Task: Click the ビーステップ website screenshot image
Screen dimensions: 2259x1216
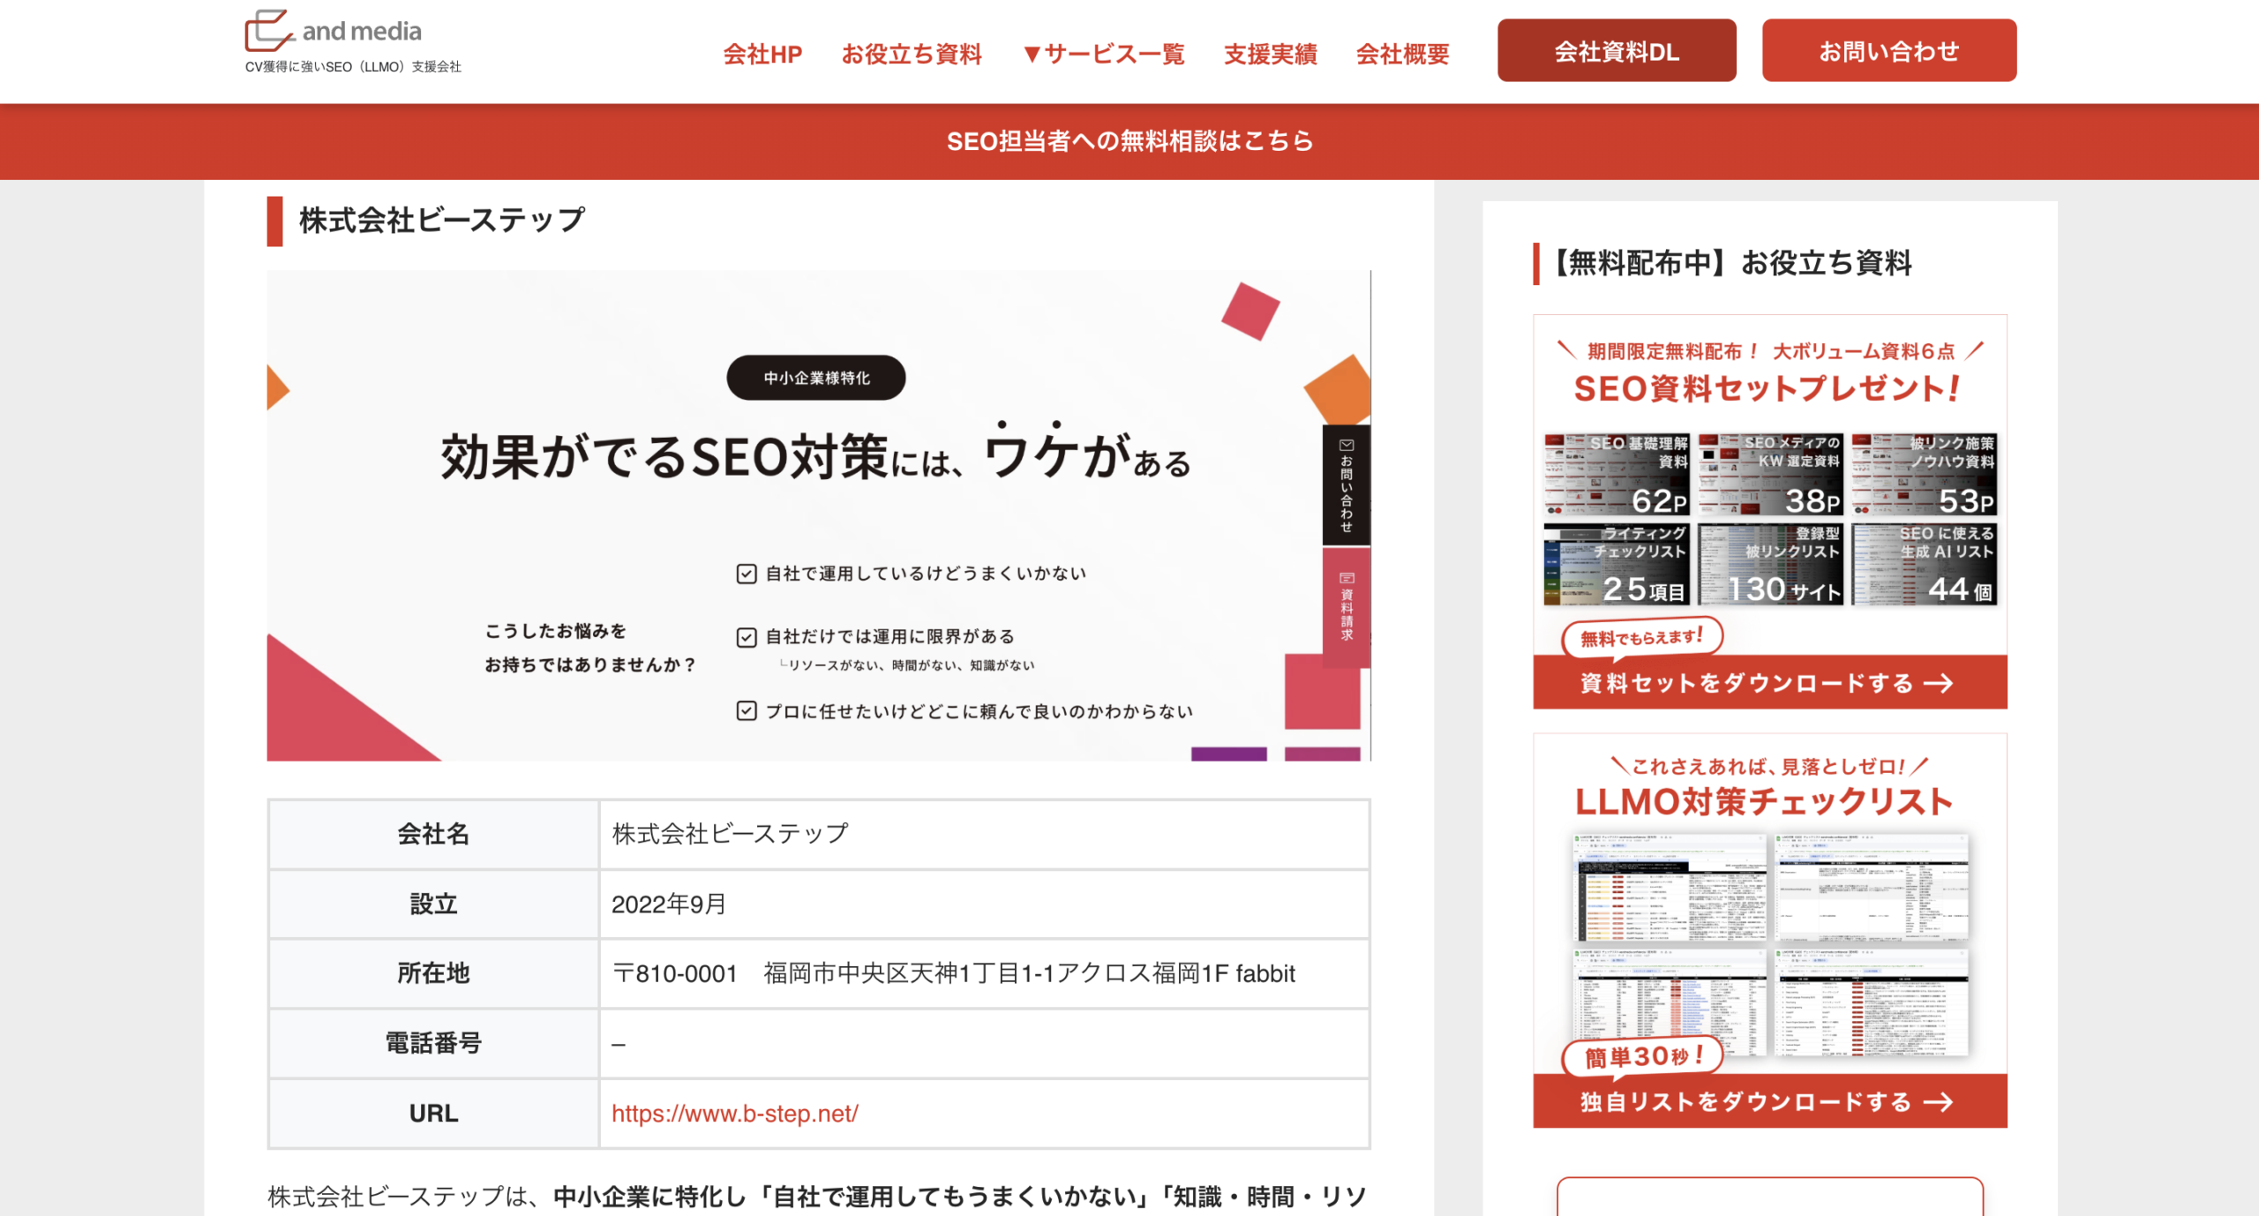Action: pos(819,515)
